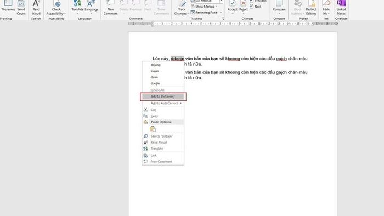This screenshot has height=216, width=384.
Task: Click the highlighted word "ddoajn" in the document
Action: click(x=177, y=59)
